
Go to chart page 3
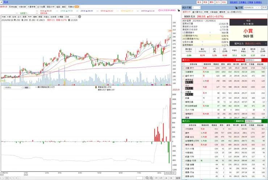coord(7,178)
